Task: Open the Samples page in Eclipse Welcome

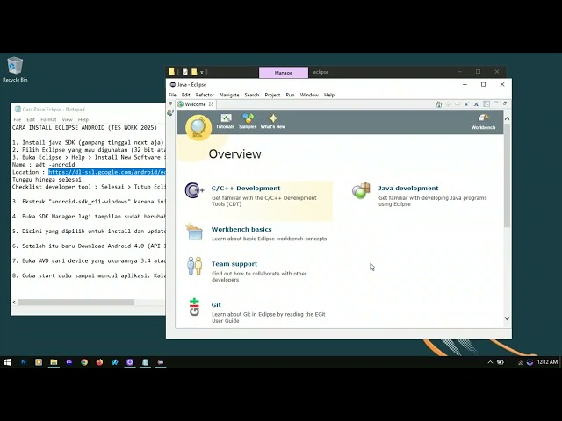Action: click(248, 121)
